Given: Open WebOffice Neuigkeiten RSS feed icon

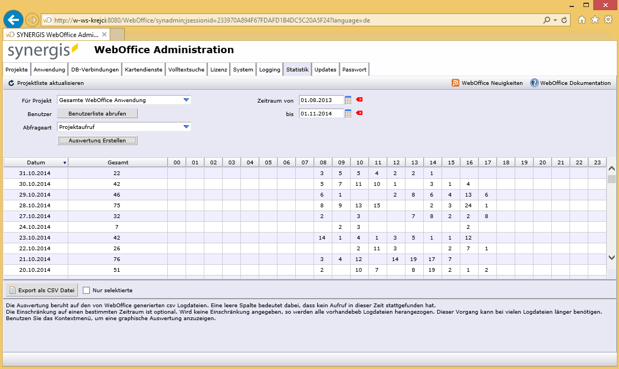Looking at the screenshot, I should 456,83.
